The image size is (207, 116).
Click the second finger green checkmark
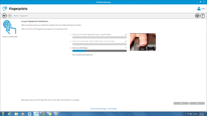click(126, 41)
